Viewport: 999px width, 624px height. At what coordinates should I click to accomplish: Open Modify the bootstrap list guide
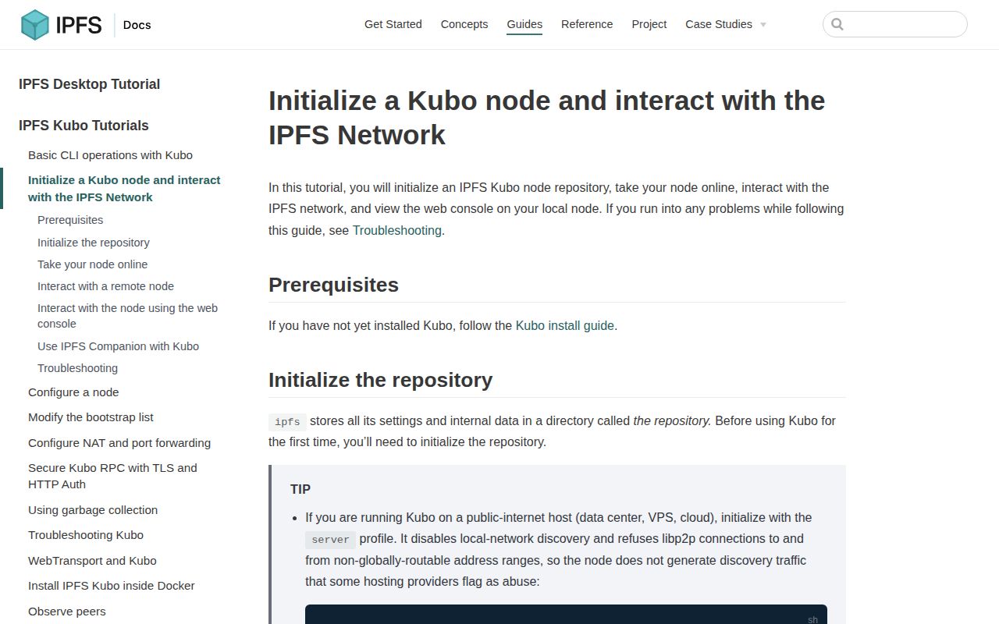(x=91, y=417)
